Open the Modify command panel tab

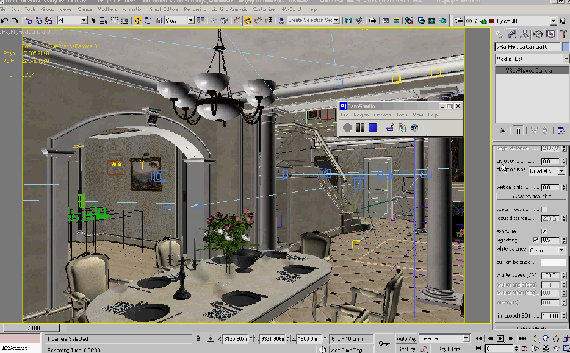(512, 35)
